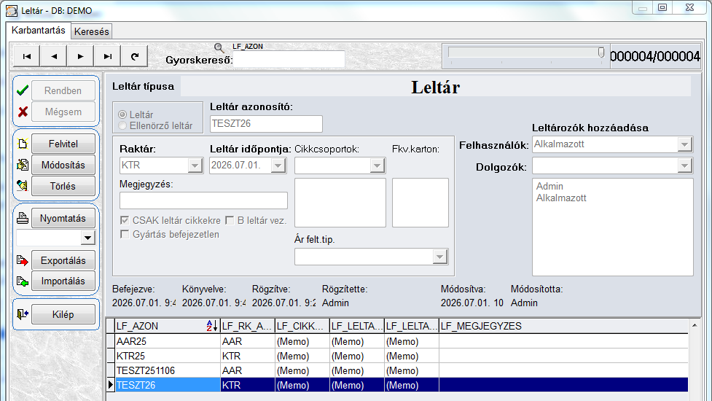Toggle the A-Z sort indicator on LF_AZON
The height and width of the screenshot is (401, 712).
tap(211, 326)
